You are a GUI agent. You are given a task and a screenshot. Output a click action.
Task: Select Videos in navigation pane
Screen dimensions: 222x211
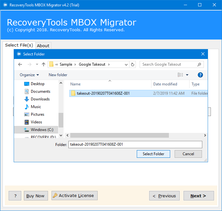click(36, 122)
